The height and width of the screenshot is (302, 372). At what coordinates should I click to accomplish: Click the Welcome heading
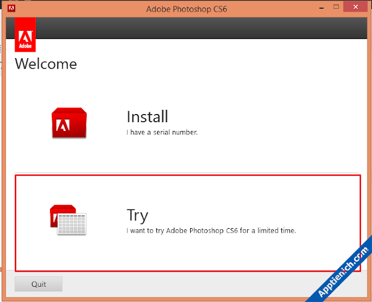(x=46, y=64)
